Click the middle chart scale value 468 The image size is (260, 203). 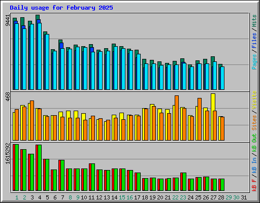click(x=8, y=97)
